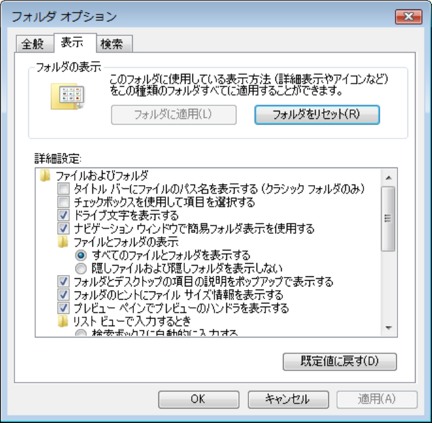The image size is (432, 423).
Task: Click the scrollbar up arrow in 詳細設定 list
Action: click(389, 178)
